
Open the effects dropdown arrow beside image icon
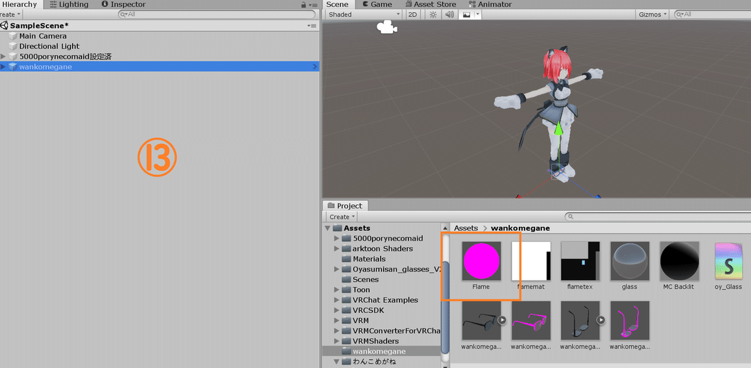click(478, 14)
